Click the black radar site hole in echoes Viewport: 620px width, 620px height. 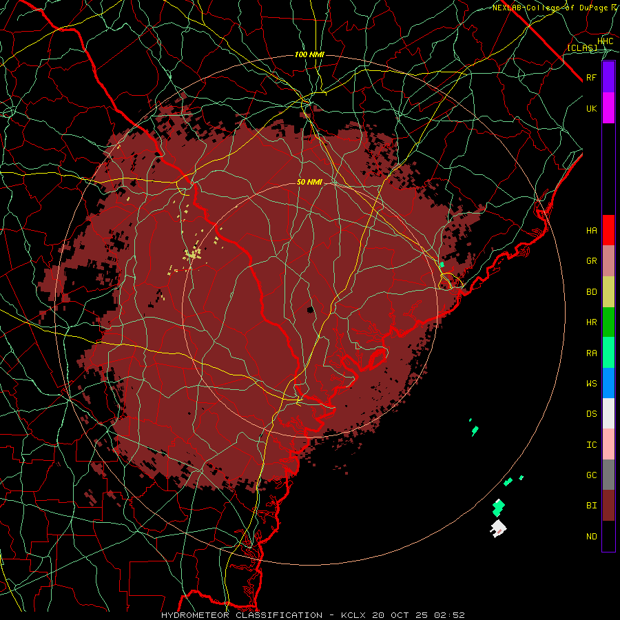[311, 309]
